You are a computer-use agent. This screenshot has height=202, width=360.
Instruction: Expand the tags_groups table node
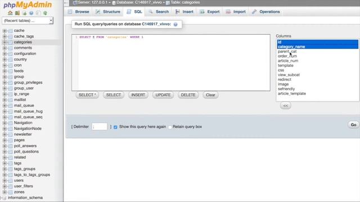point(4,169)
